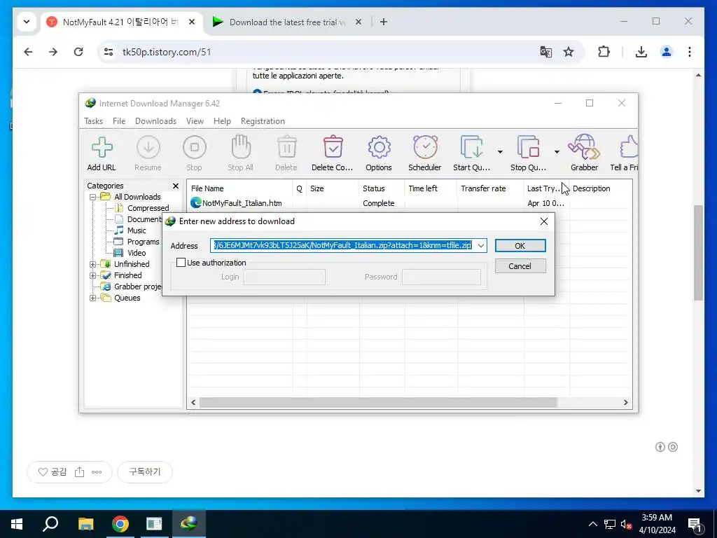Click the 구독하기 subscribe button on page
This screenshot has height=538, width=717.
click(145, 471)
